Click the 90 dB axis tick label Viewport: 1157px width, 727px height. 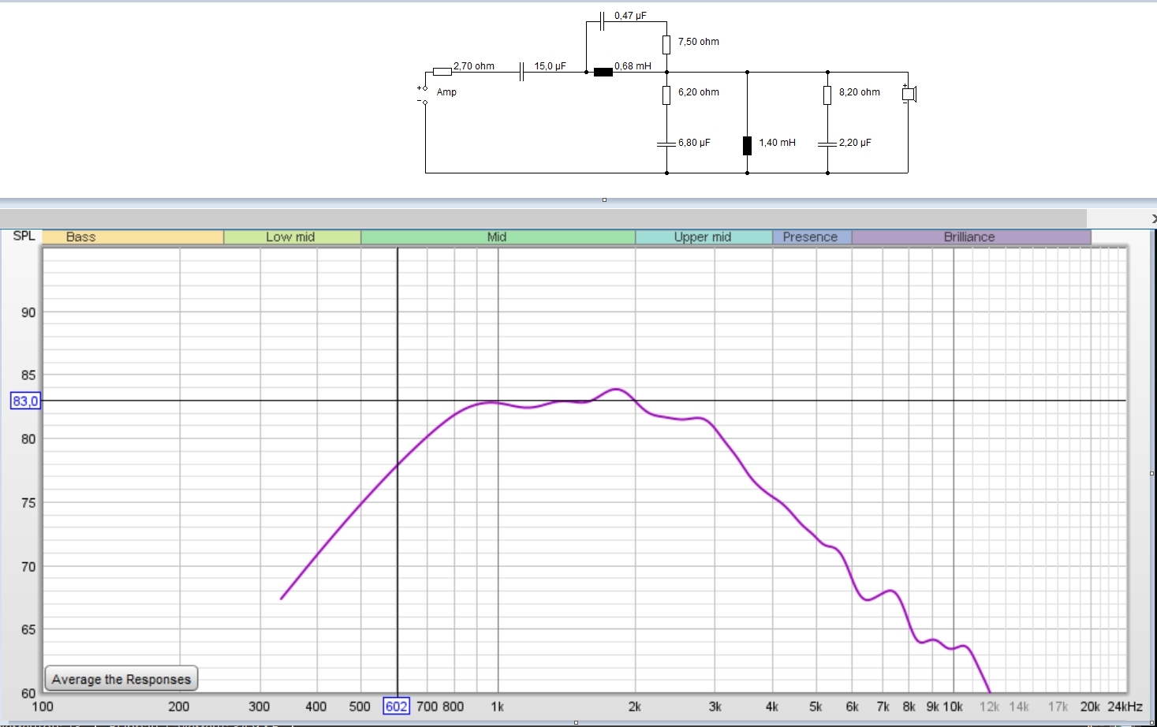[x=28, y=312]
